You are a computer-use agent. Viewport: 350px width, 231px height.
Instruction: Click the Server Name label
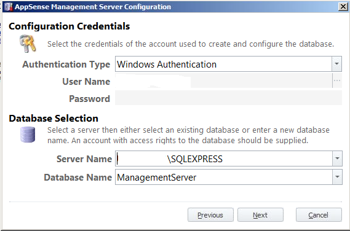(84, 159)
